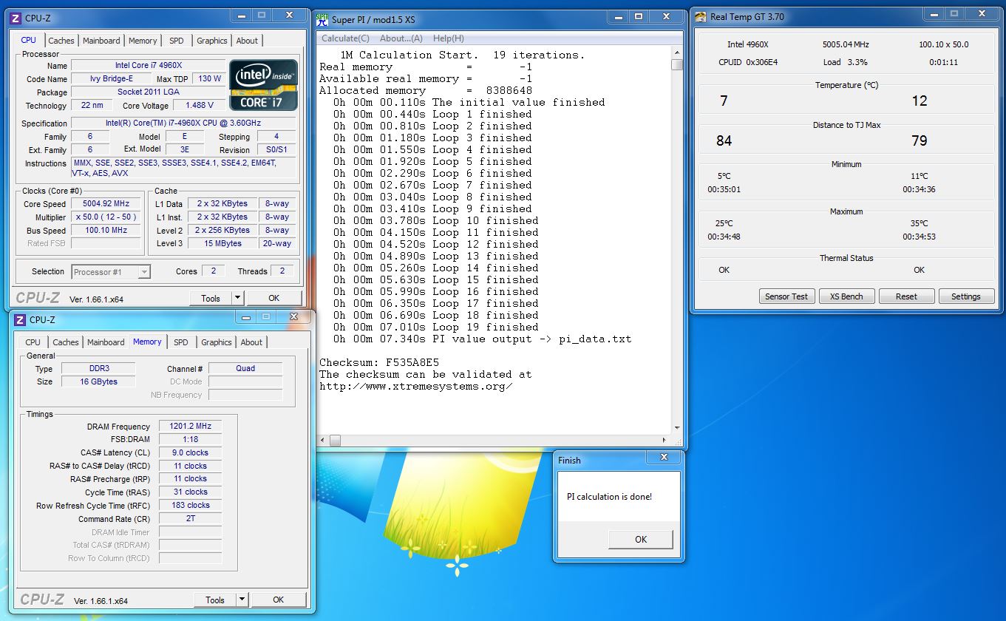1006x621 pixels.
Task: Switch to Caches tab in top CPU-Z window
Action: tap(61, 41)
